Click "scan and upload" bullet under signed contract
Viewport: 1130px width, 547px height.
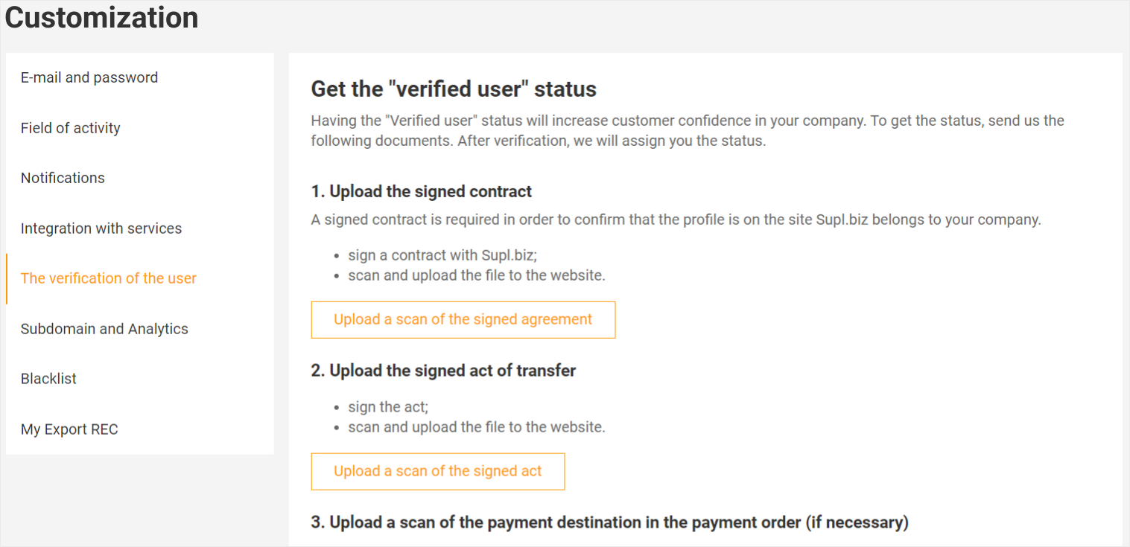[x=477, y=275]
